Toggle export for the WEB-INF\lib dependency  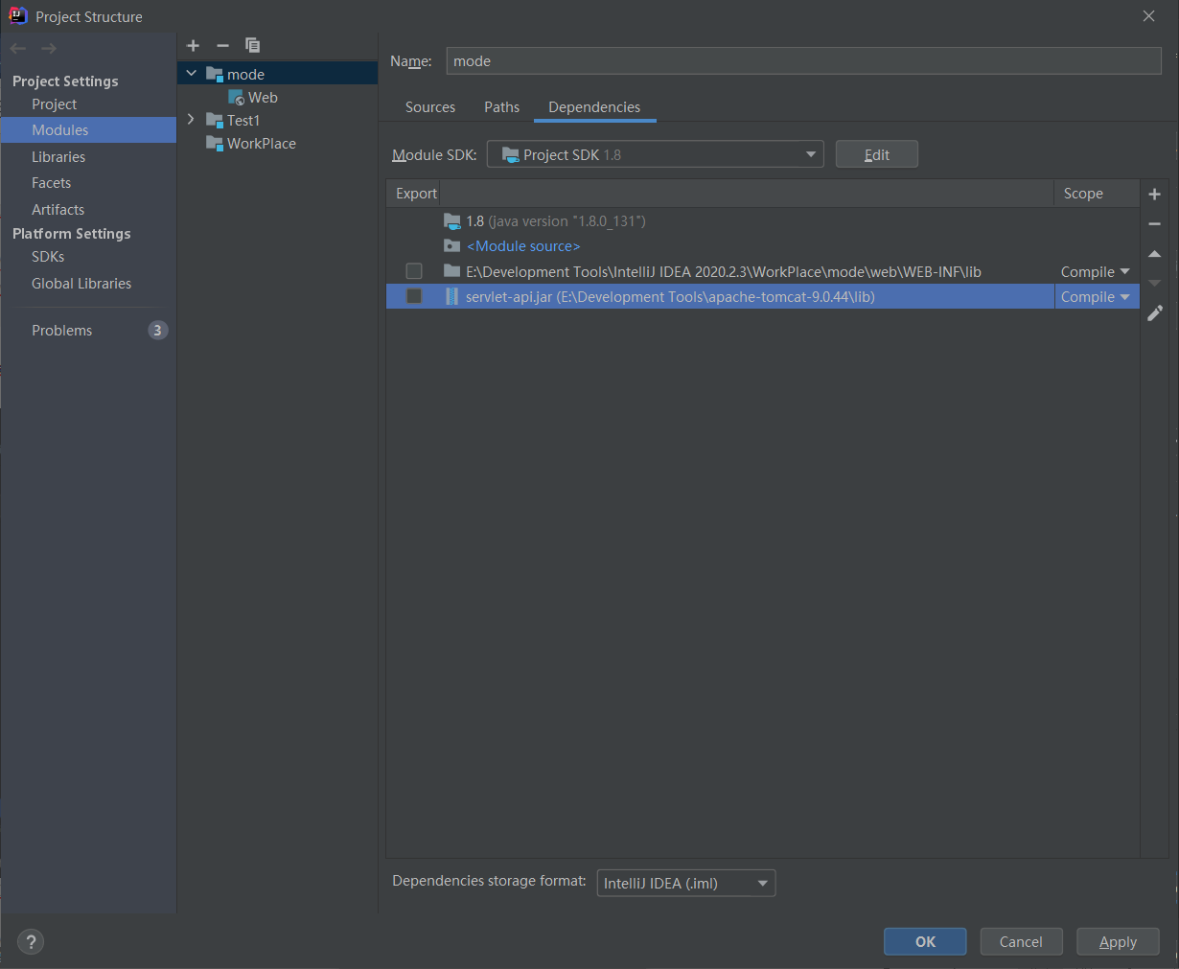pos(414,271)
